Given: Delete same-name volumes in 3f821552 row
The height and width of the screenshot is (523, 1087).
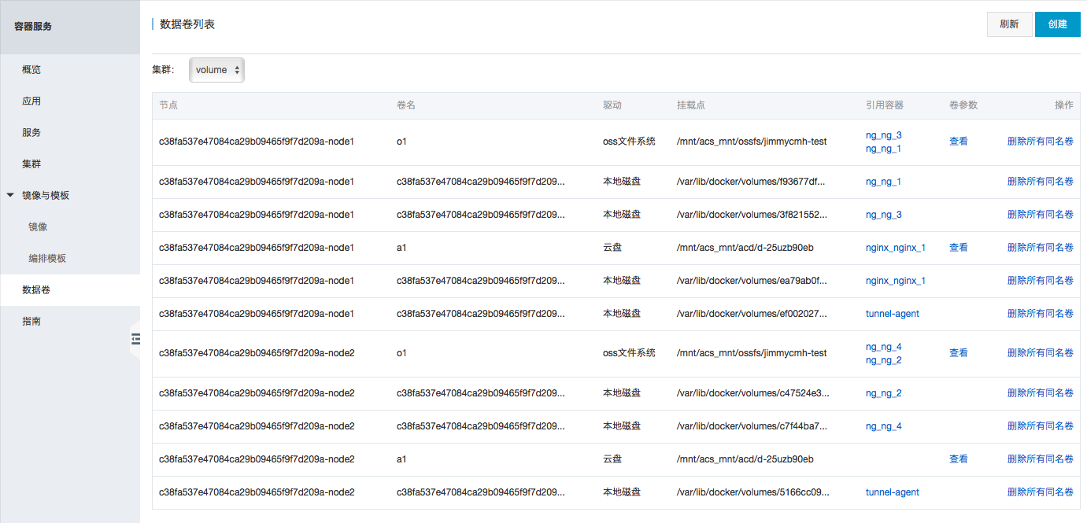Looking at the screenshot, I should (1040, 215).
